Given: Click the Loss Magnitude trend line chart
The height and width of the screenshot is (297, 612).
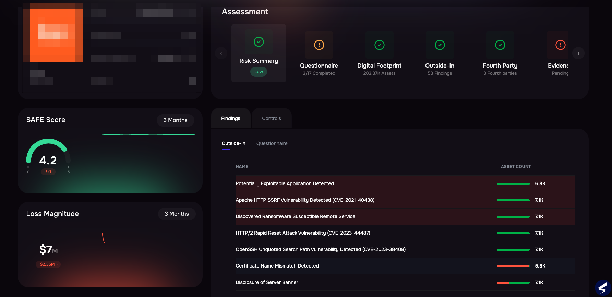Looking at the screenshot, I should [148, 238].
